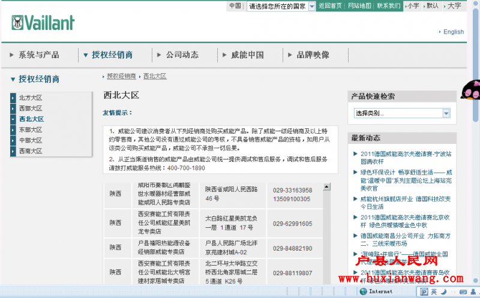Click the Internet zone globe icon
The width and height of the screenshot is (480, 298).
click(x=364, y=291)
